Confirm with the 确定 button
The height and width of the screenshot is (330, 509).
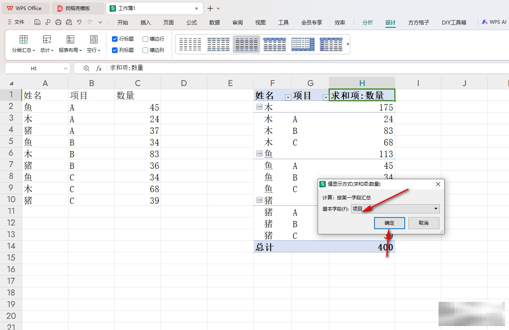click(x=389, y=223)
